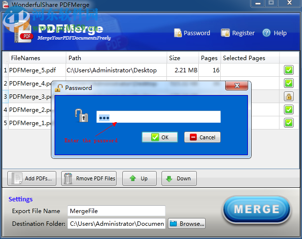Image resolution: width=302 pixels, height=239 pixels.
Task: Click the Path column header
Action: pyautogui.click(x=116, y=58)
